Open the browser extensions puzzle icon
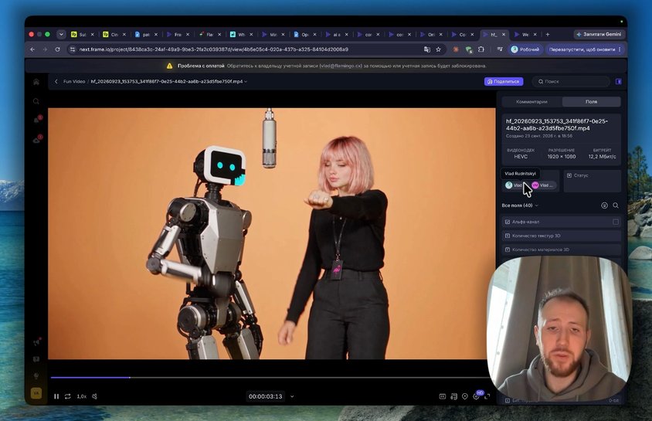The image size is (652, 421). click(x=481, y=49)
